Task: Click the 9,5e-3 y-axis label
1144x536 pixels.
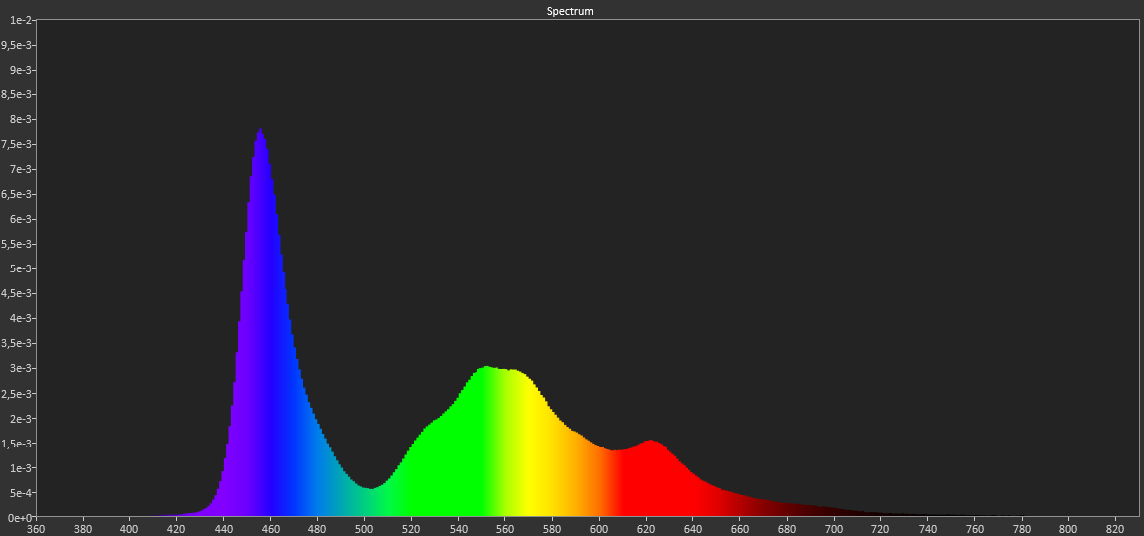Action: (x=15, y=45)
